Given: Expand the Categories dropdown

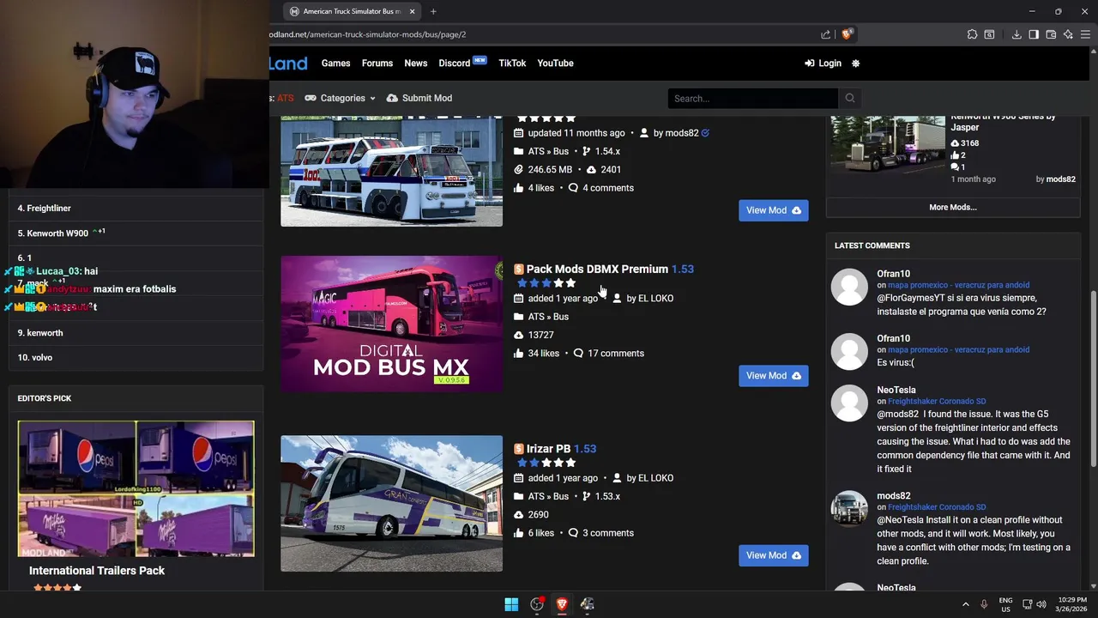Looking at the screenshot, I should pyautogui.click(x=340, y=98).
